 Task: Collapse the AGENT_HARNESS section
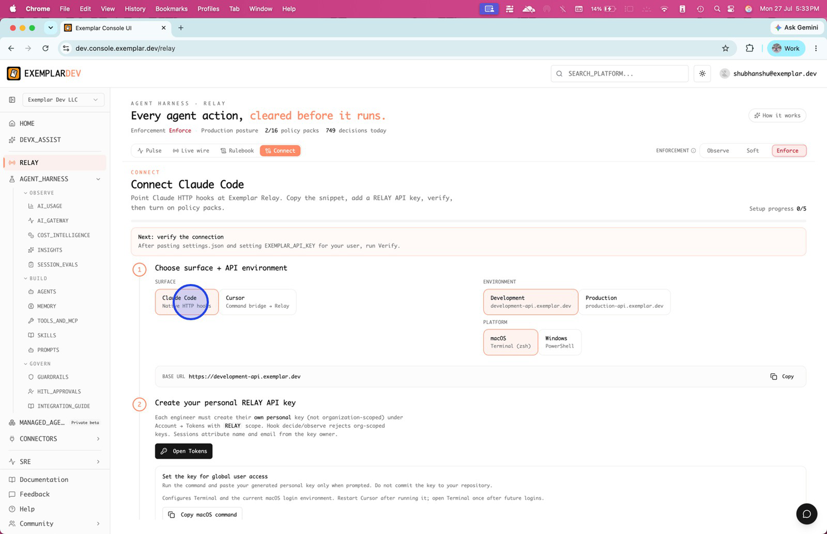click(98, 179)
